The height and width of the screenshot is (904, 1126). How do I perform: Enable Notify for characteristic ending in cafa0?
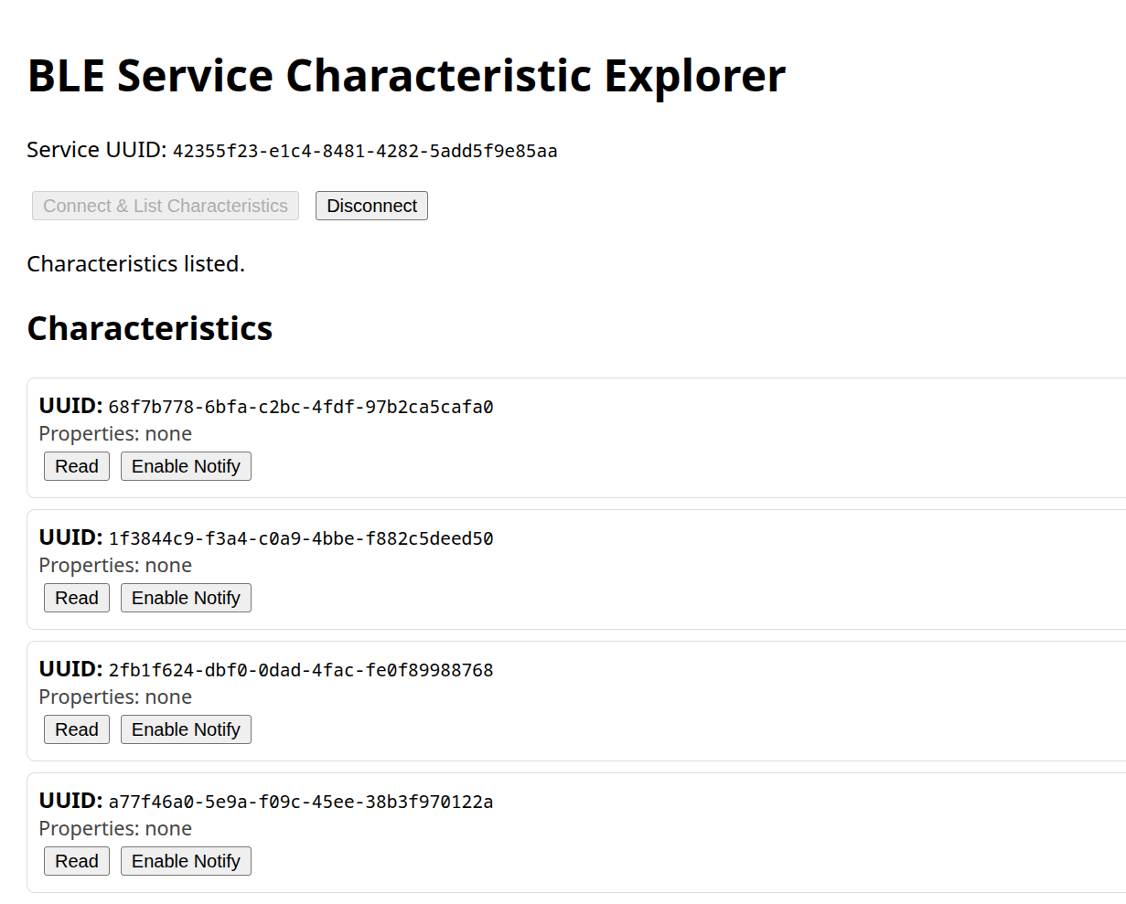click(x=186, y=465)
